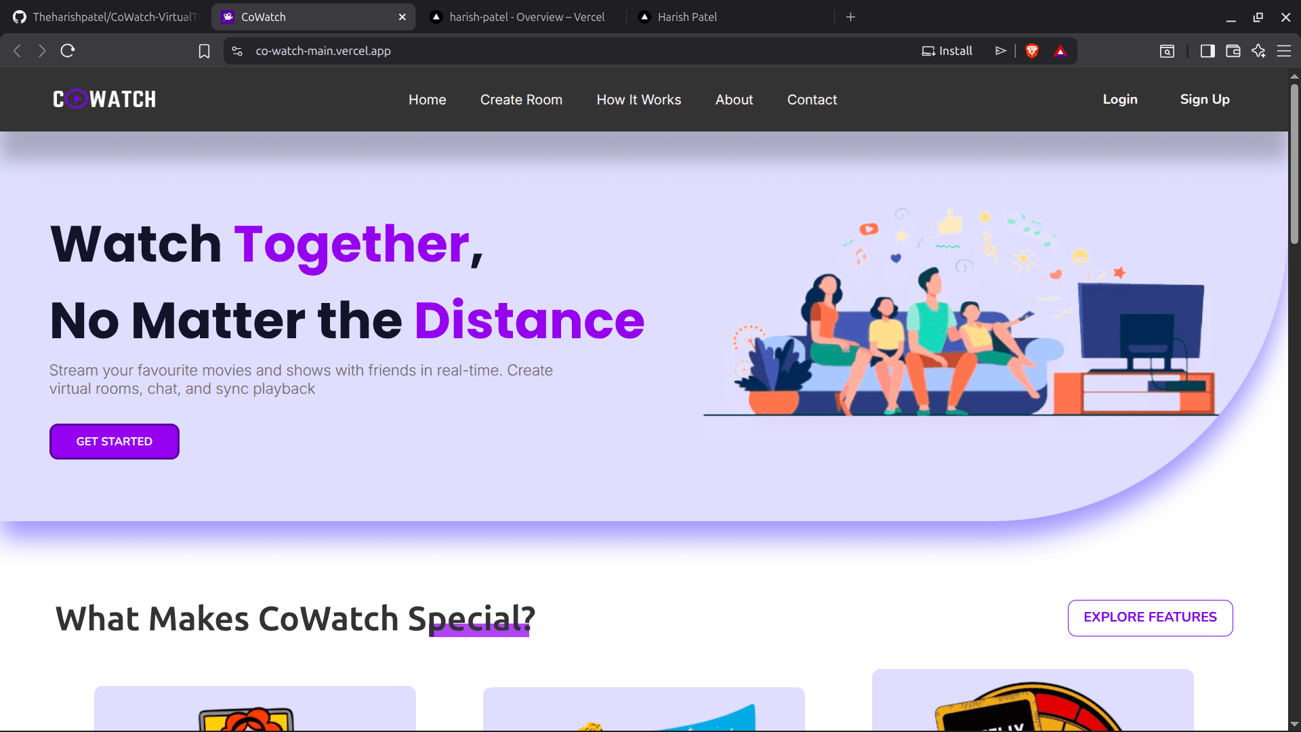Install the CoWatch app
1301x732 pixels.
(x=947, y=51)
